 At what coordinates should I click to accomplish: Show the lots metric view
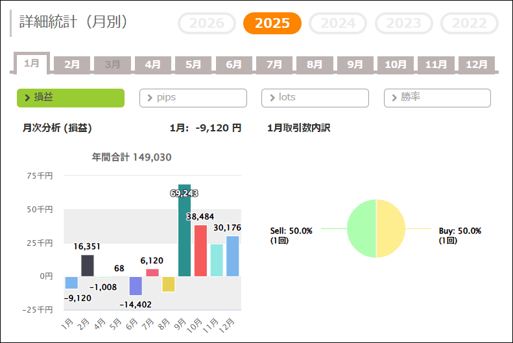point(315,98)
